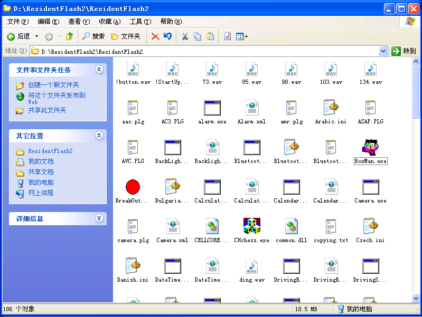Image resolution: width=422 pixels, height=317 pixels.
Task: Select the BoxMan.exe game icon
Action: click(371, 147)
